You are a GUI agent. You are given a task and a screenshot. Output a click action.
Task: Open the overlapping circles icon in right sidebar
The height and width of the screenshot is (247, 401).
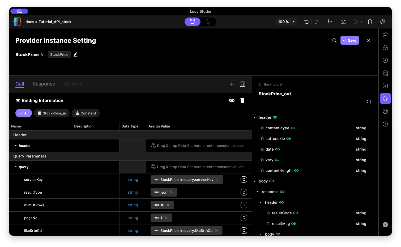pyautogui.click(x=385, y=48)
